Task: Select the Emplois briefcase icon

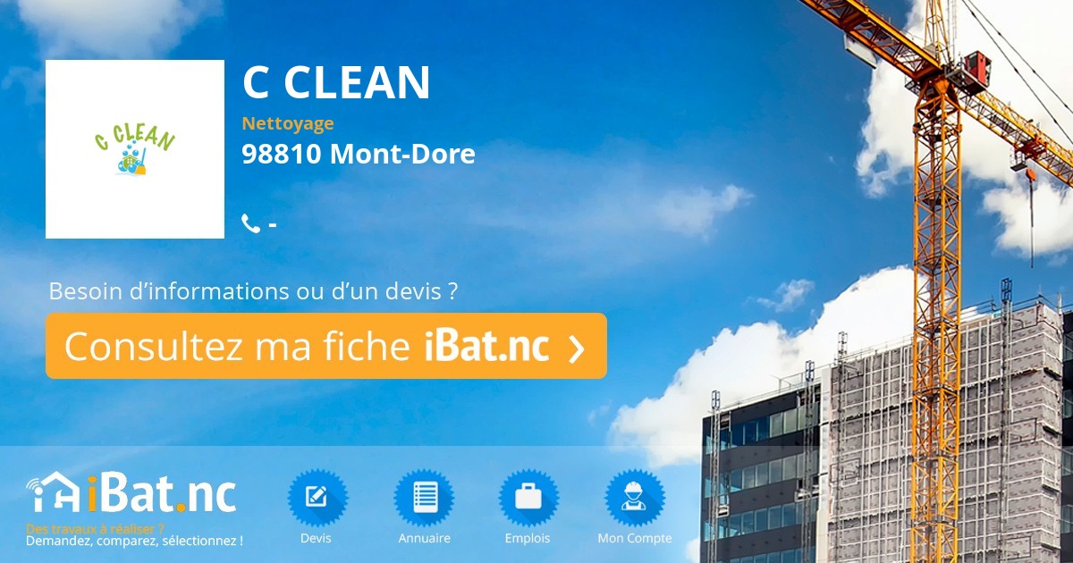Action: (x=528, y=498)
